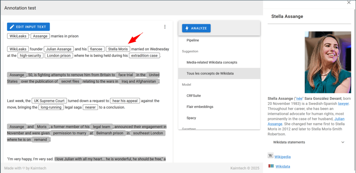Select the "fiancee" annotation chip

click(x=96, y=49)
